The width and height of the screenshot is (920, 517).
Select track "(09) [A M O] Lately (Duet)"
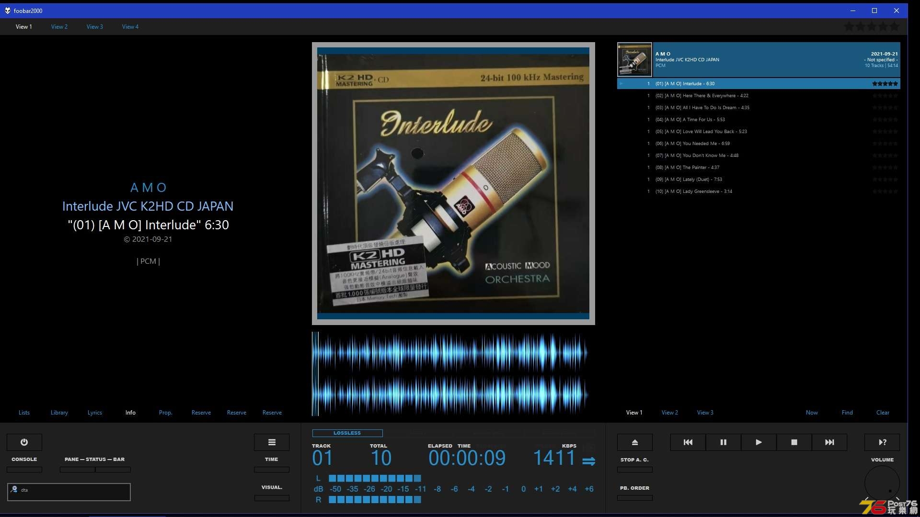(x=759, y=180)
